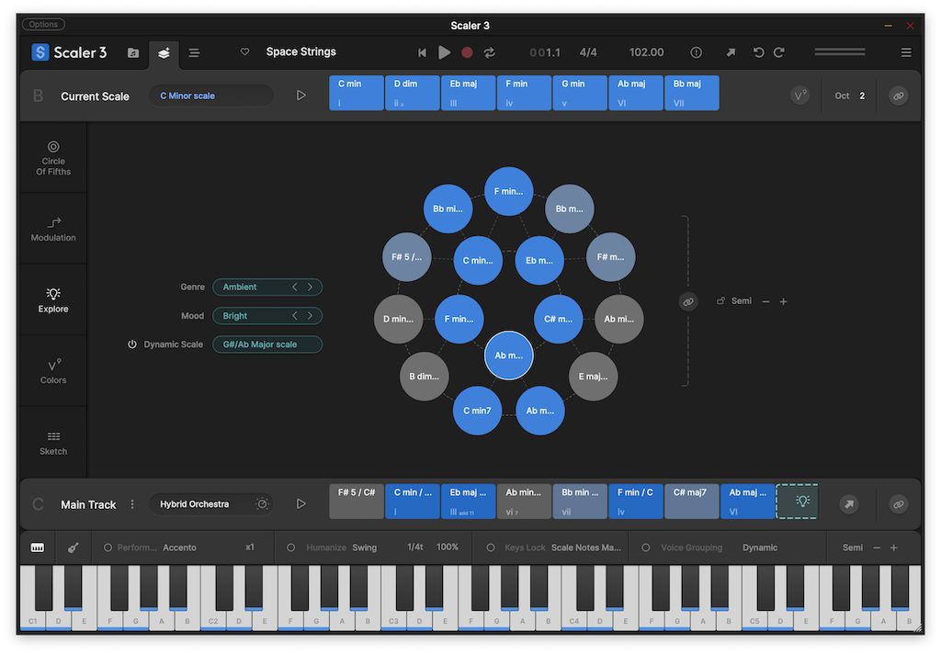The width and height of the screenshot is (941, 654).
Task: Switch to the Sketch tab
Action: click(53, 442)
